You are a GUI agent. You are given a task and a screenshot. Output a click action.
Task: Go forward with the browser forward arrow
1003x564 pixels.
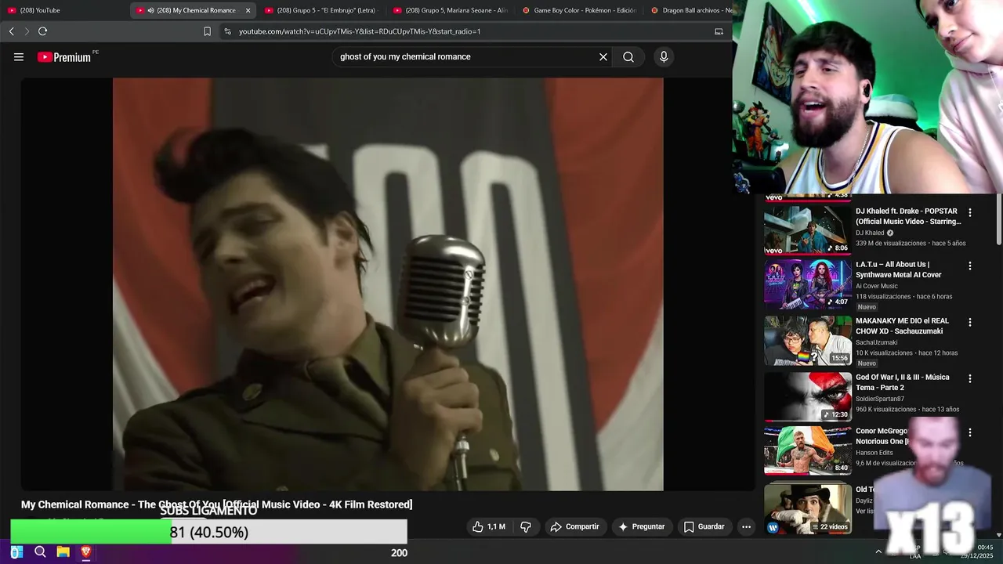coord(27,31)
